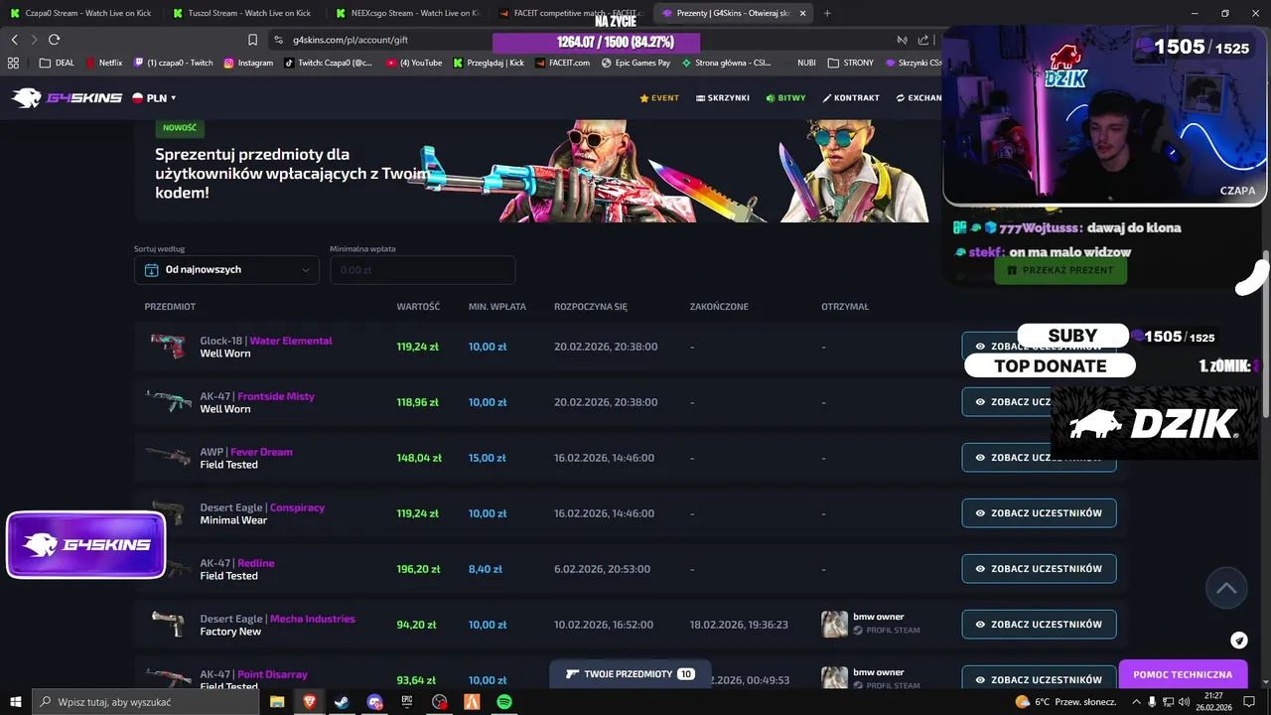Viewport: 1271px width, 715px height.
Task: Open Steam from the taskbar
Action: pyautogui.click(x=342, y=702)
